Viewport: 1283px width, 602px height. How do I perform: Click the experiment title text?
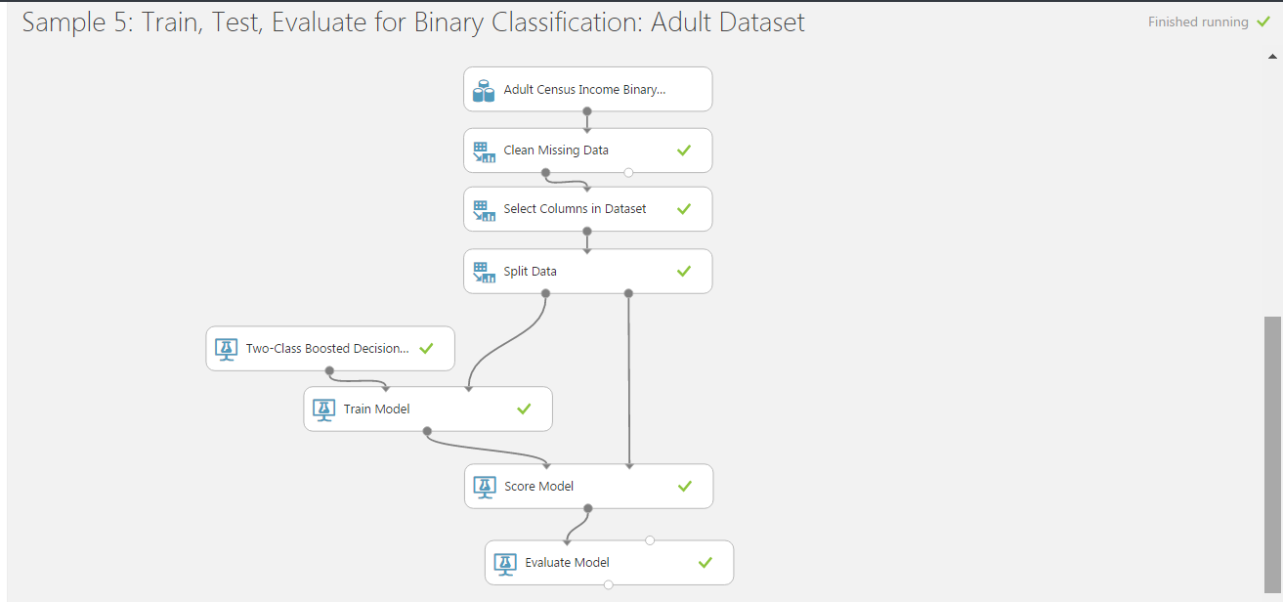point(413,22)
